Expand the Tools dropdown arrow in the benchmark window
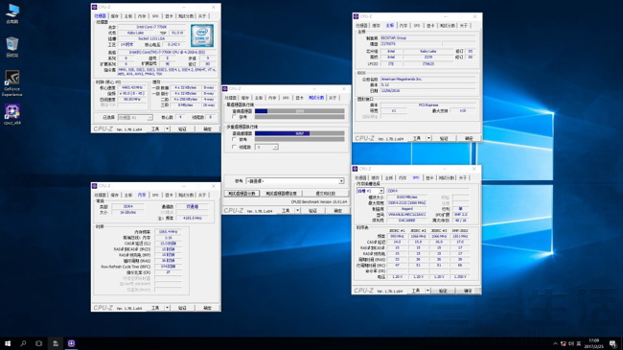This screenshot has width=623, height=350. click(x=297, y=210)
